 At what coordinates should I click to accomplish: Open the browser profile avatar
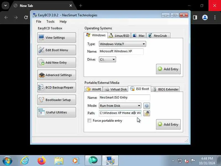(x=205, y=17)
